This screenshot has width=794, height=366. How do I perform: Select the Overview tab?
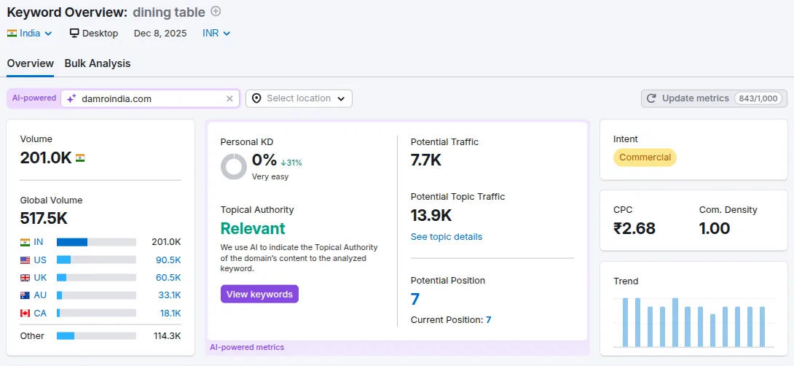[31, 63]
